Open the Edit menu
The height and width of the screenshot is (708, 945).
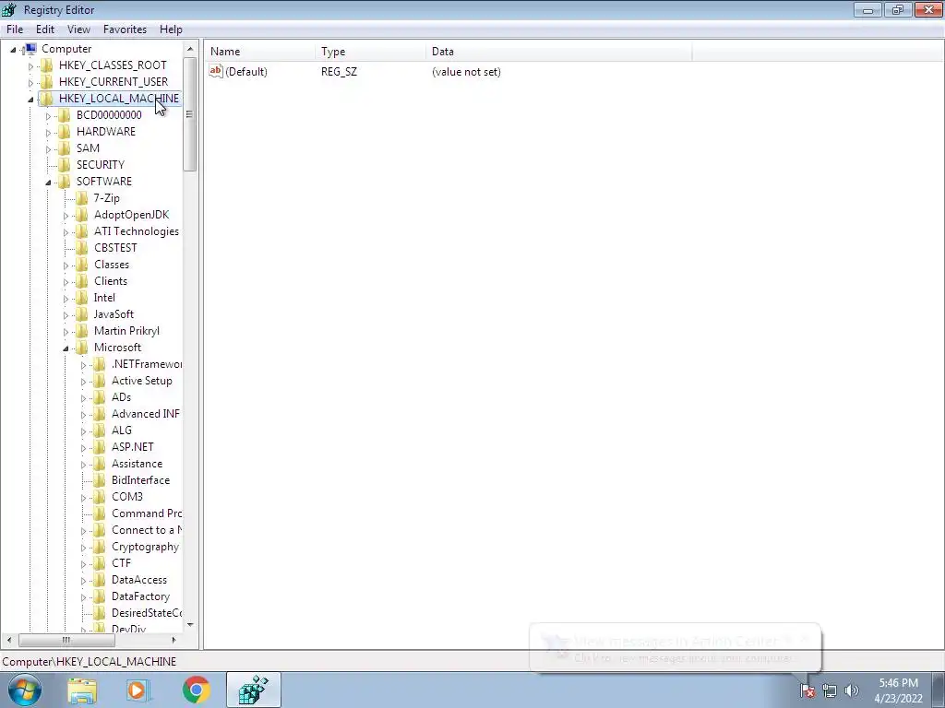pyautogui.click(x=45, y=29)
